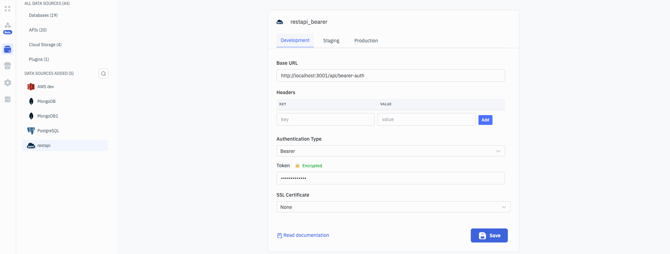The image size is (670, 254).
Task: Open workspace settings gear icon
Action: point(8,83)
